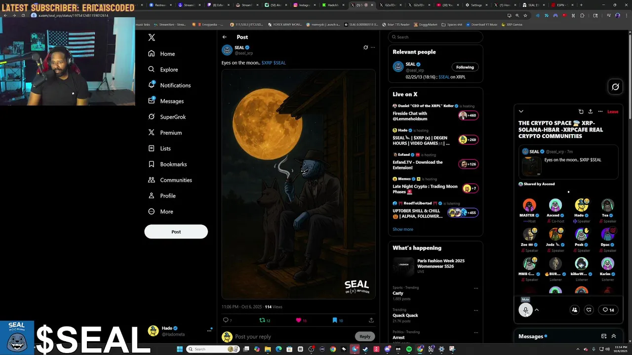Click the Notifications bell icon
This screenshot has height=355, width=632.
[152, 85]
